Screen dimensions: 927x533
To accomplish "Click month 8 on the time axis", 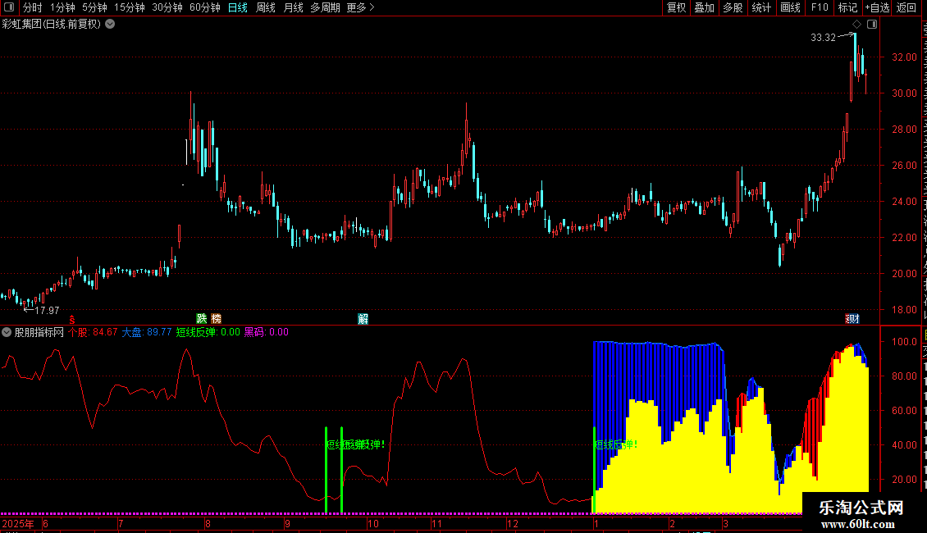I will coord(208,523).
